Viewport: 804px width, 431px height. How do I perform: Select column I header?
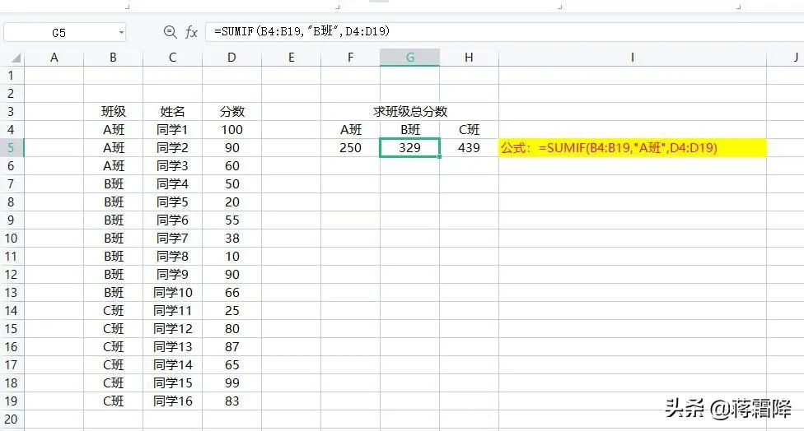(632, 58)
